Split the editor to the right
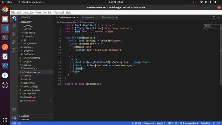The image size is (222, 125). click(x=214, y=17)
